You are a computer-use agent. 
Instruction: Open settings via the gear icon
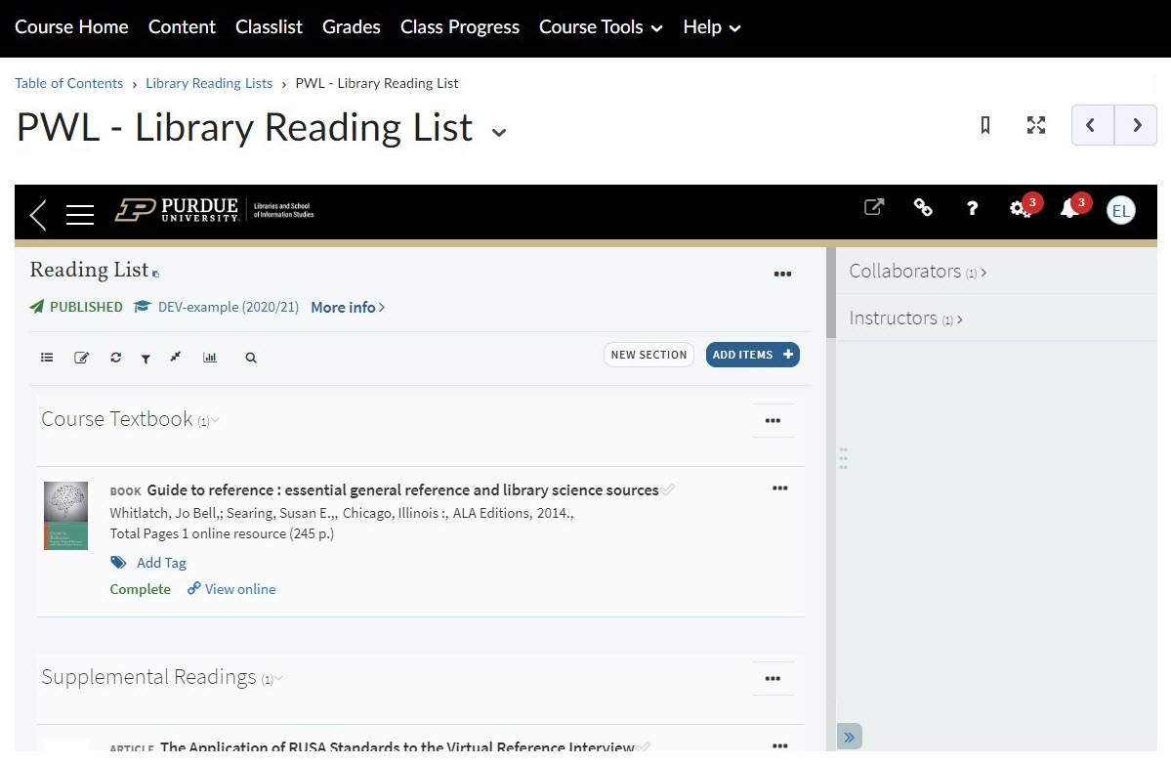pyautogui.click(x=1020, y=208)
